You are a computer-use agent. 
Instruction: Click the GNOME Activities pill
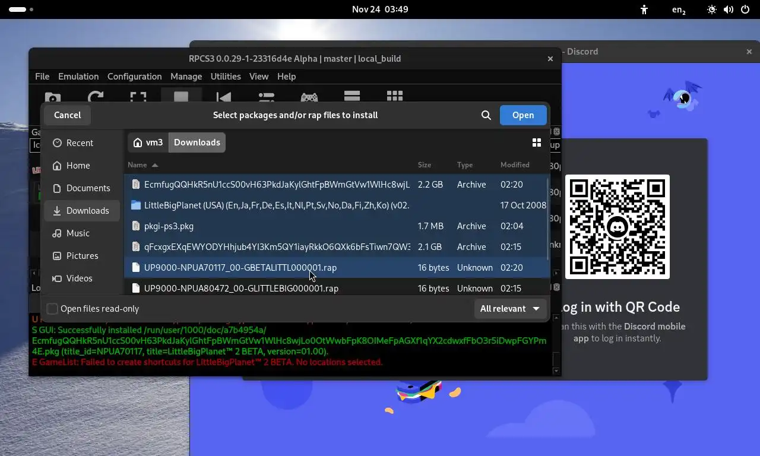point(21,9)
